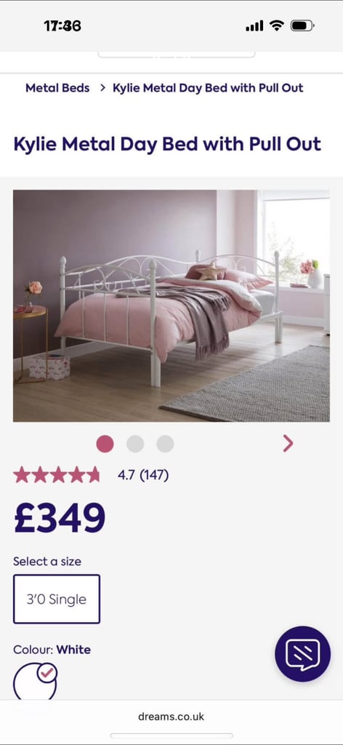Tap the Kylie day bed product photo

click(171, 306)
